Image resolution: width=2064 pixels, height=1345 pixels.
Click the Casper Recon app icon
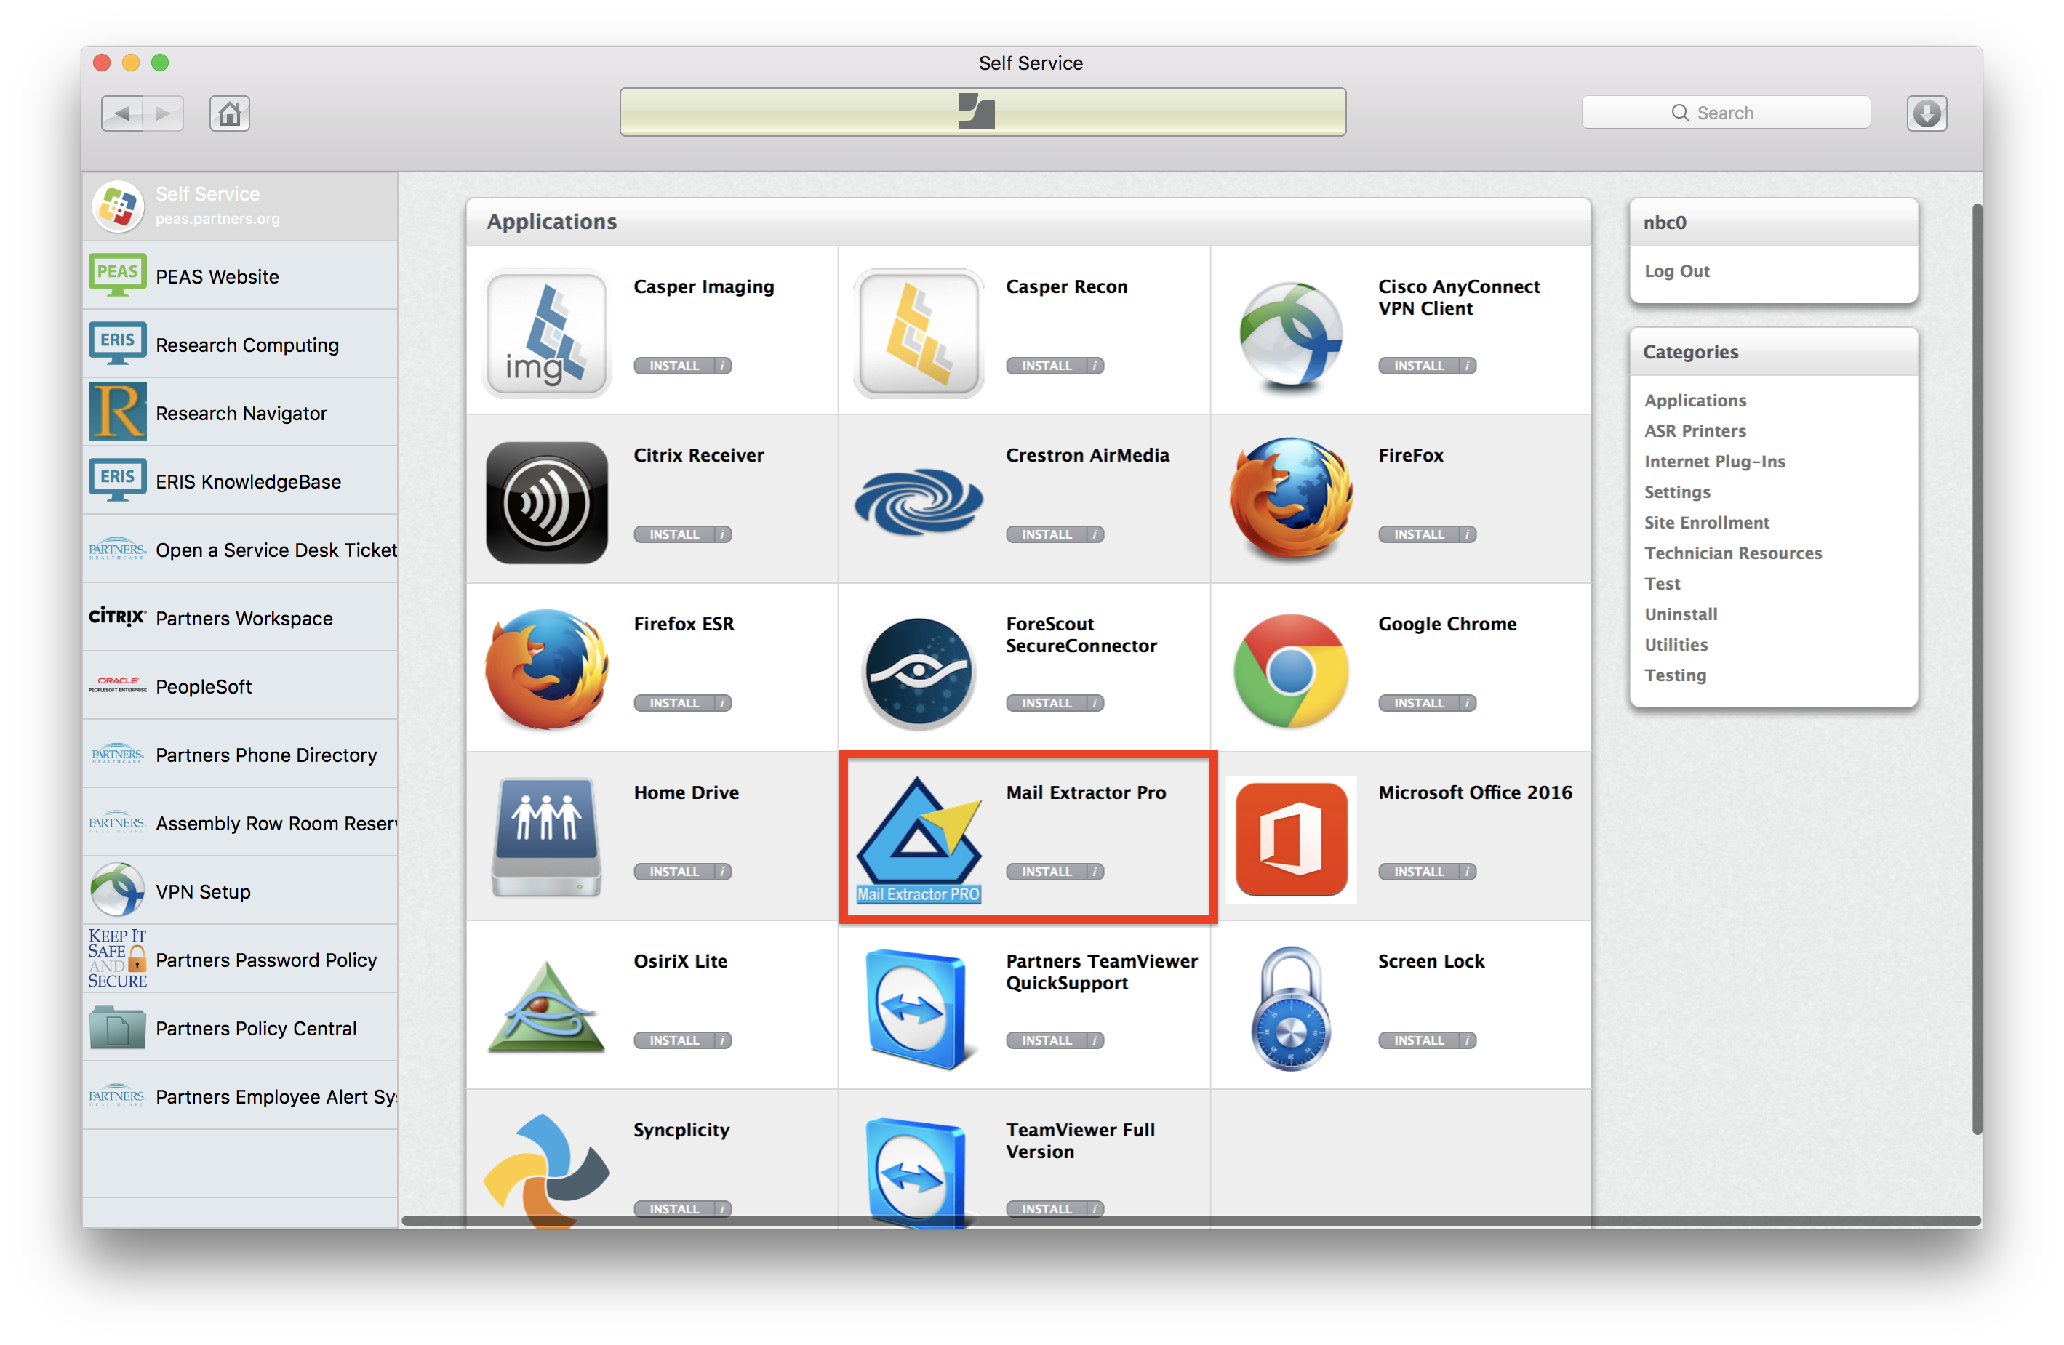coord(919,334)
